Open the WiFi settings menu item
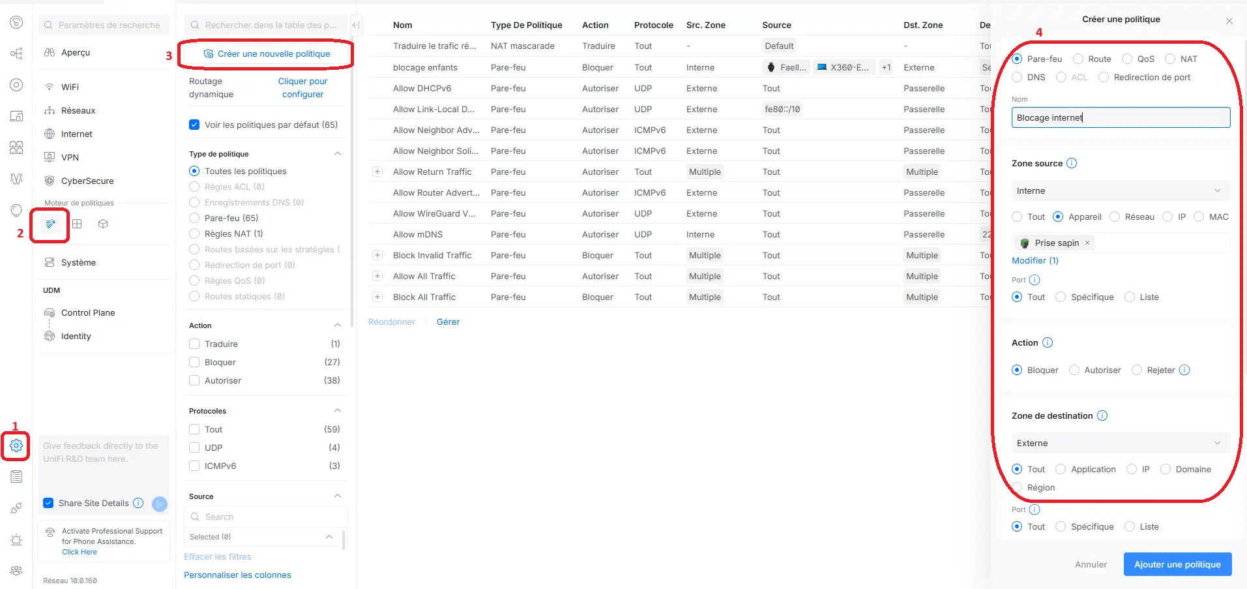The height and width of the screenshot is (589, 1247). (x=70, y=87)
